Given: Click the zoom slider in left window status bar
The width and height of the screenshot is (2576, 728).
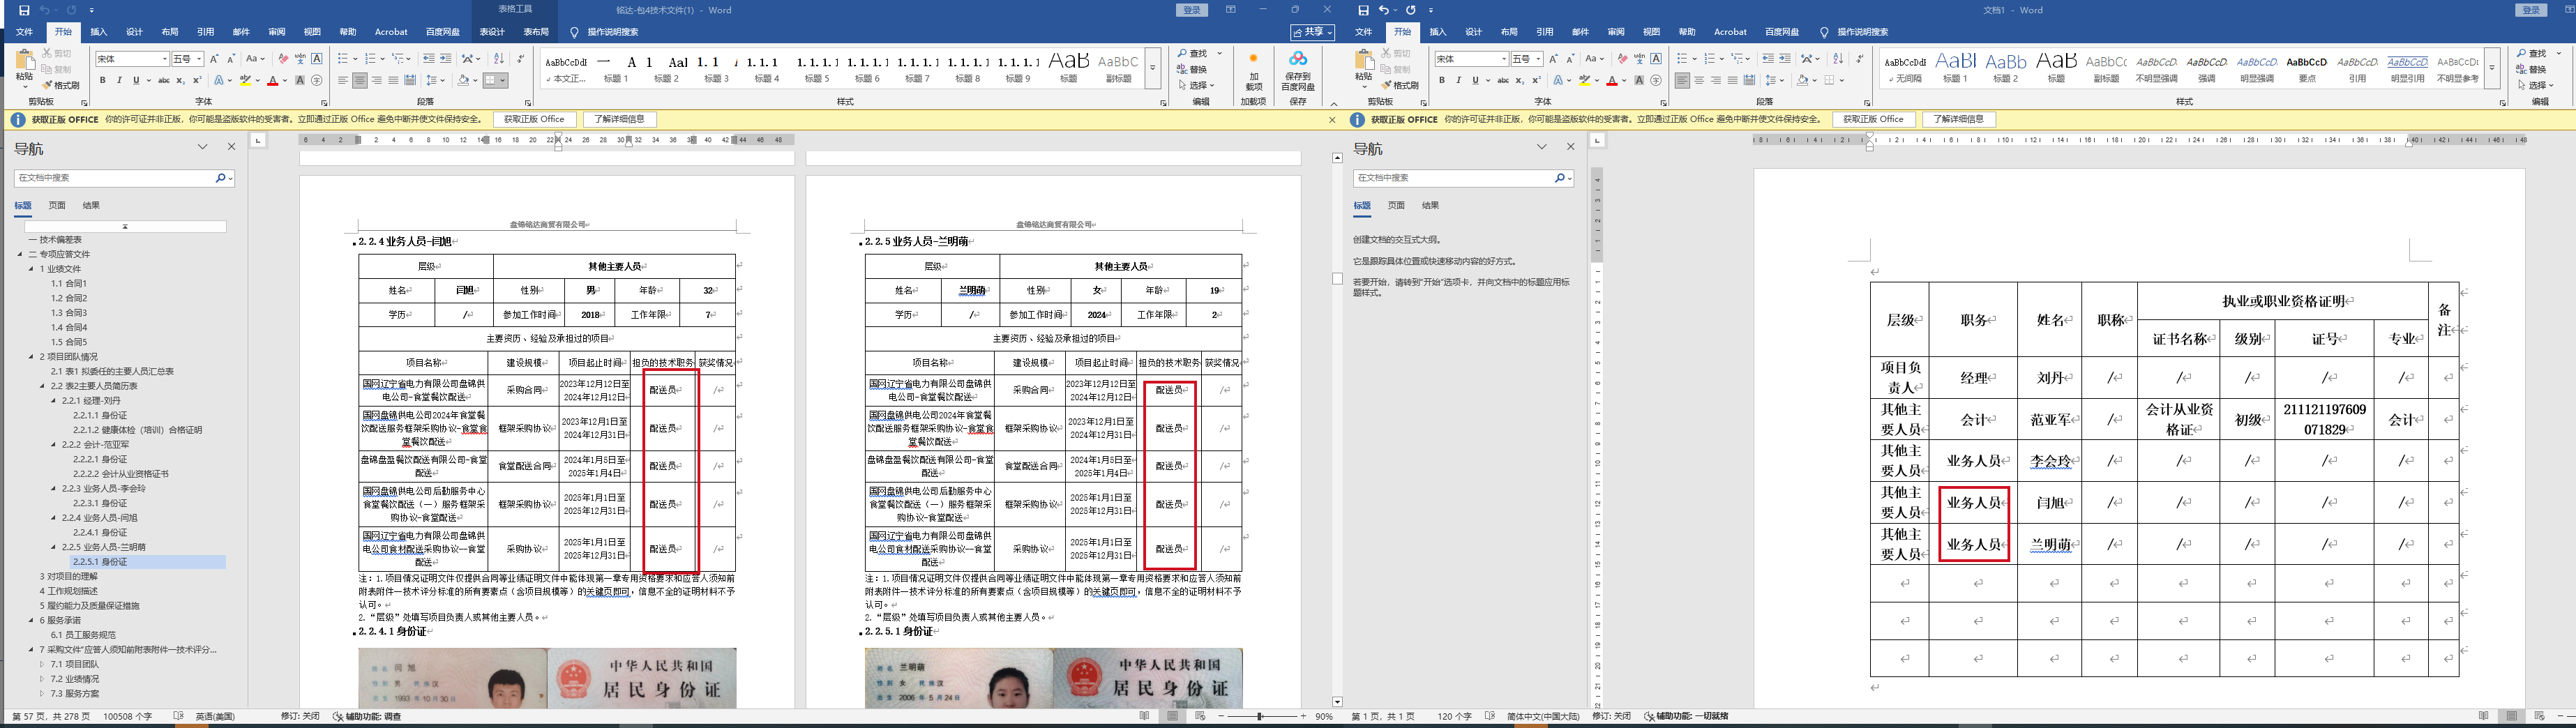Looking at the screenshot, I should (1259, 716).
